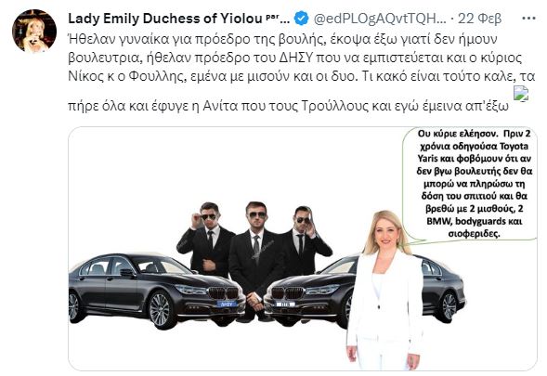The height and width of the screenshot is (376, 547).
Task: Open the tweet via the 22 Φεβ date
Action: coord(480,19)
